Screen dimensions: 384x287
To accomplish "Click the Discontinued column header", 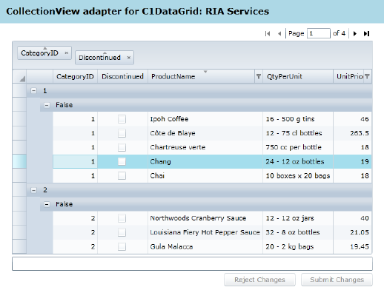I will click(x=122, y=76).
